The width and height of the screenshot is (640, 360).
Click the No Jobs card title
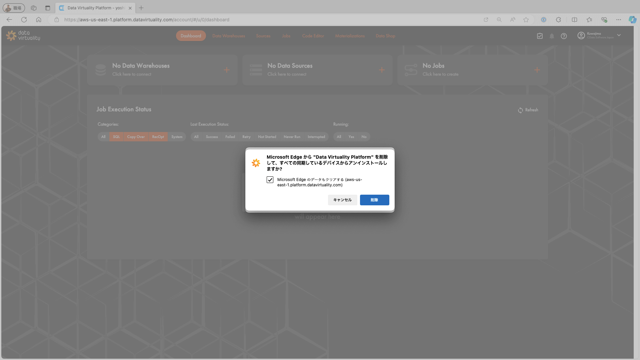pos(433,66)
